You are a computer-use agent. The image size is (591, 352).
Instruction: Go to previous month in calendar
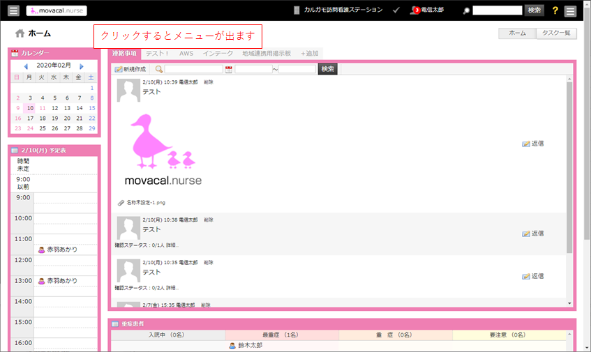click(26, 66)
